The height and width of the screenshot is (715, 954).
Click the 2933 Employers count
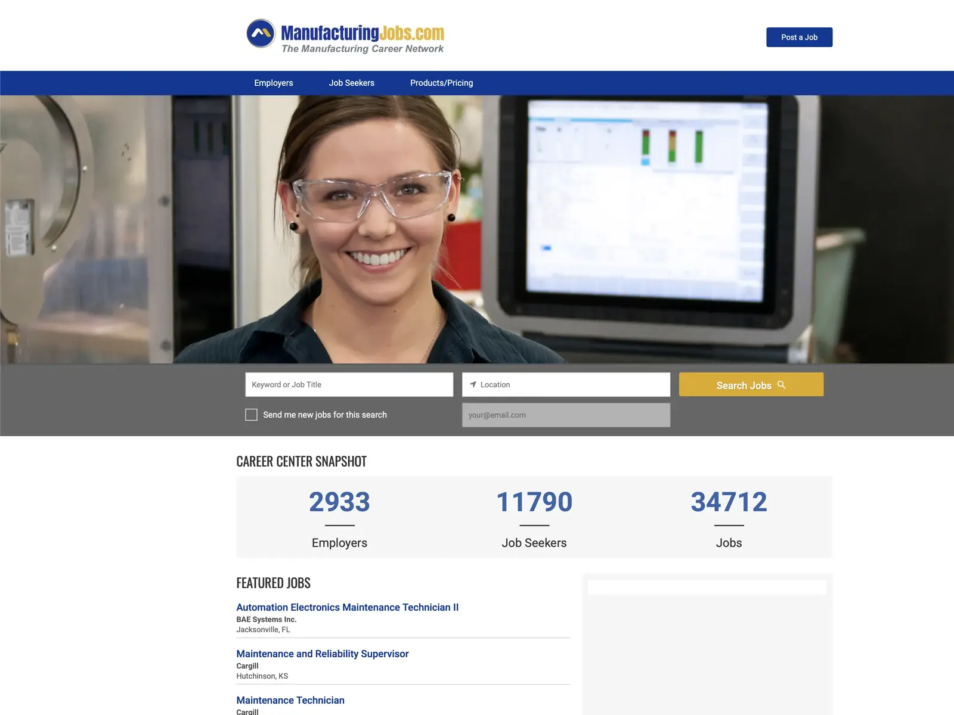tap(339, 502)
